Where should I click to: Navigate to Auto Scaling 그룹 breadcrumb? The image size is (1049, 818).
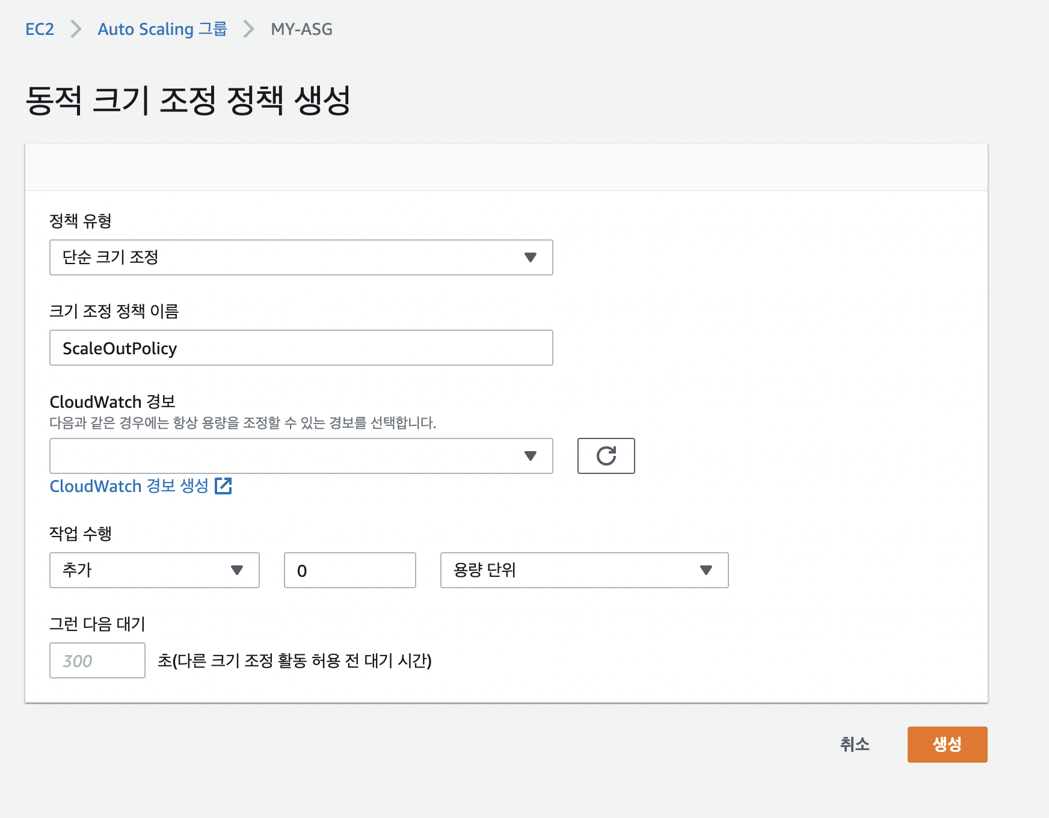(x=162, y=29)
